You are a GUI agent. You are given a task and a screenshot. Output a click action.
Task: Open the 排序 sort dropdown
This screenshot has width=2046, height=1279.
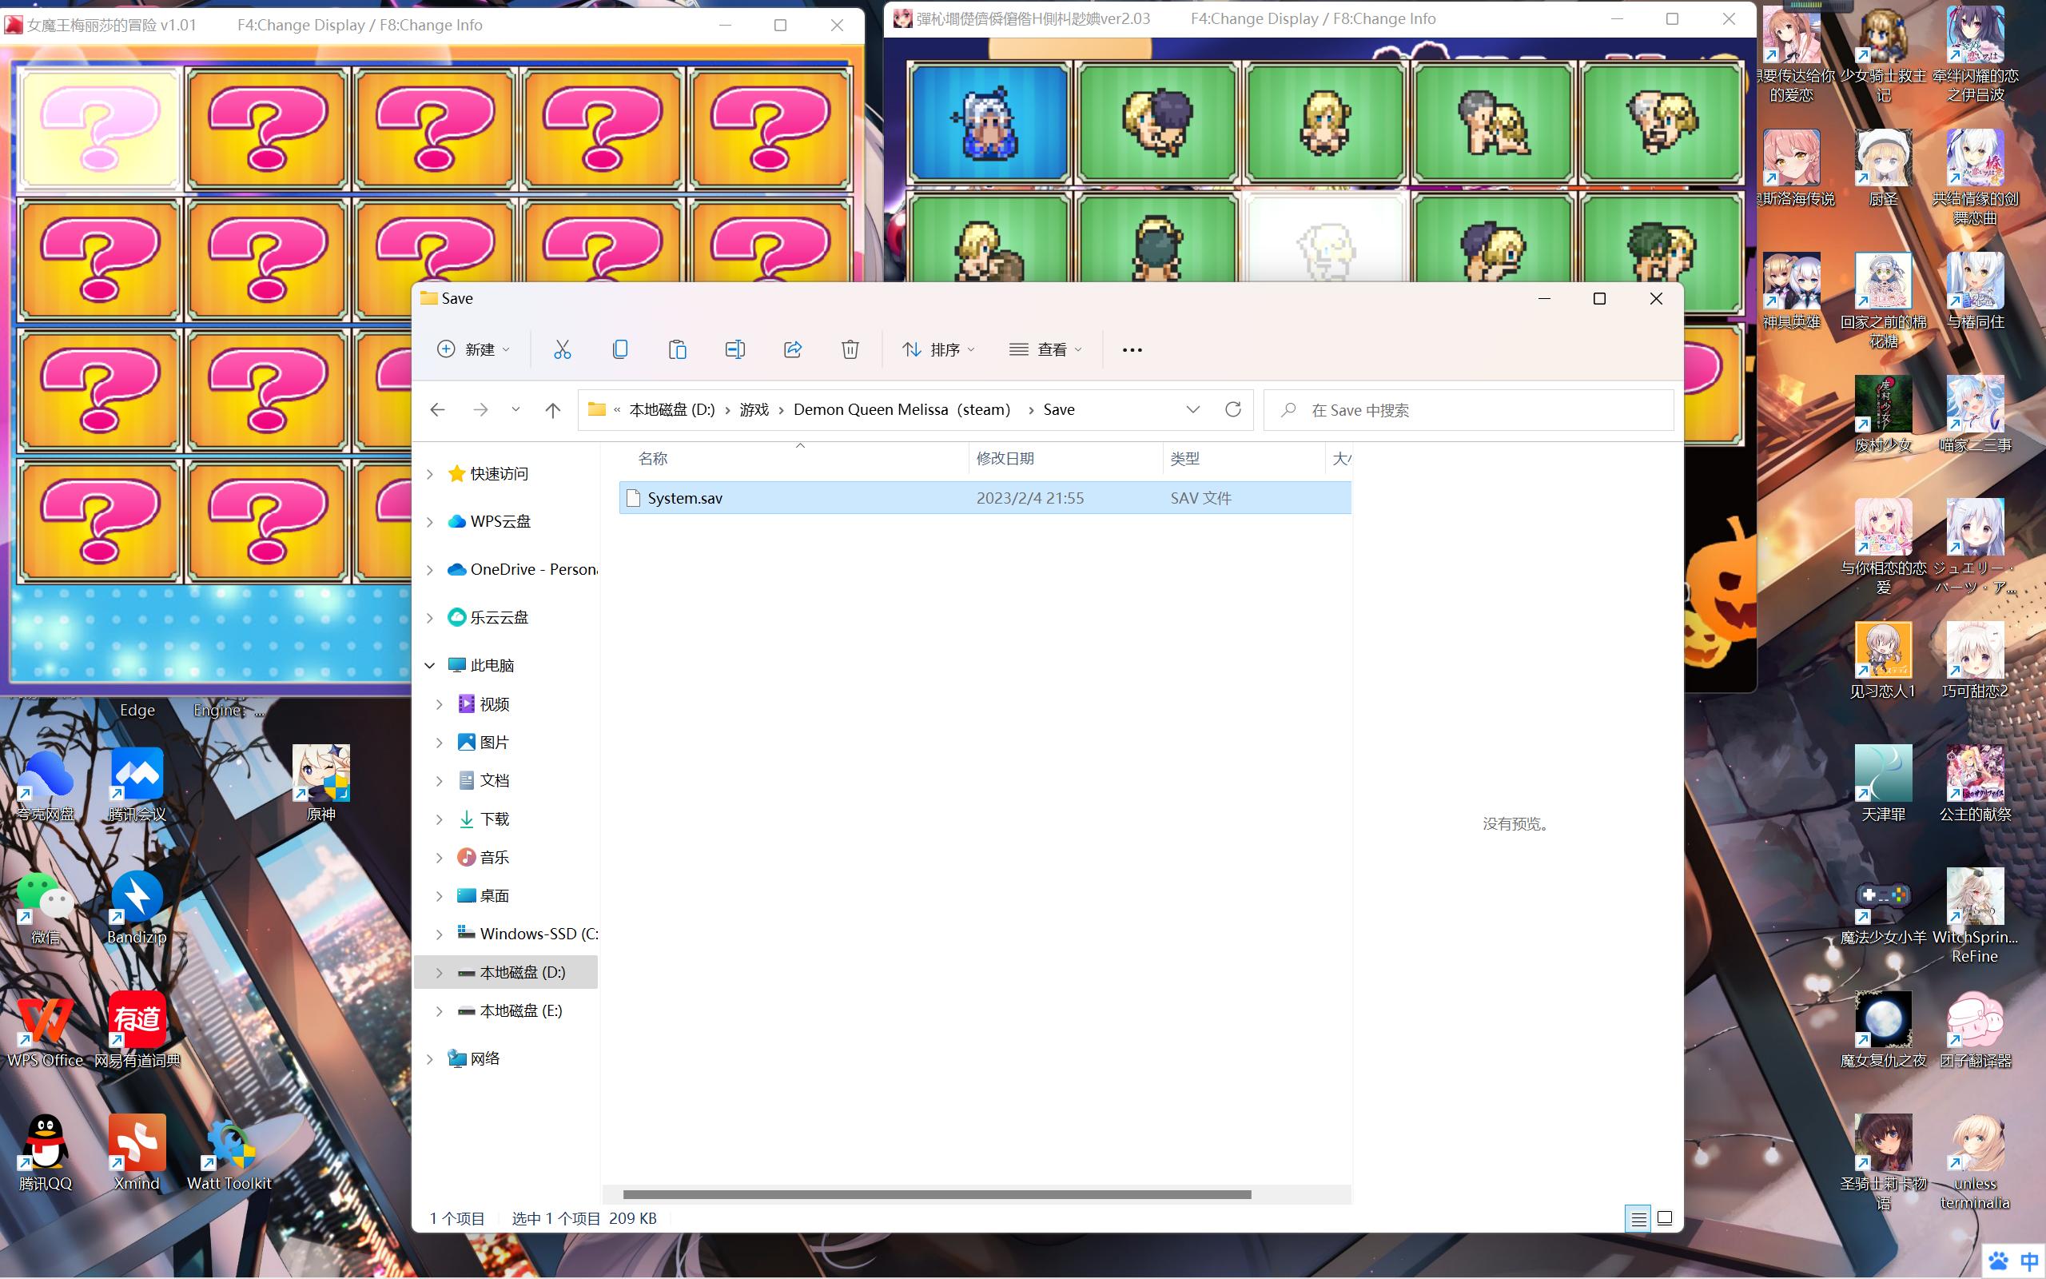pyautogui.click(x=938, y=349)
